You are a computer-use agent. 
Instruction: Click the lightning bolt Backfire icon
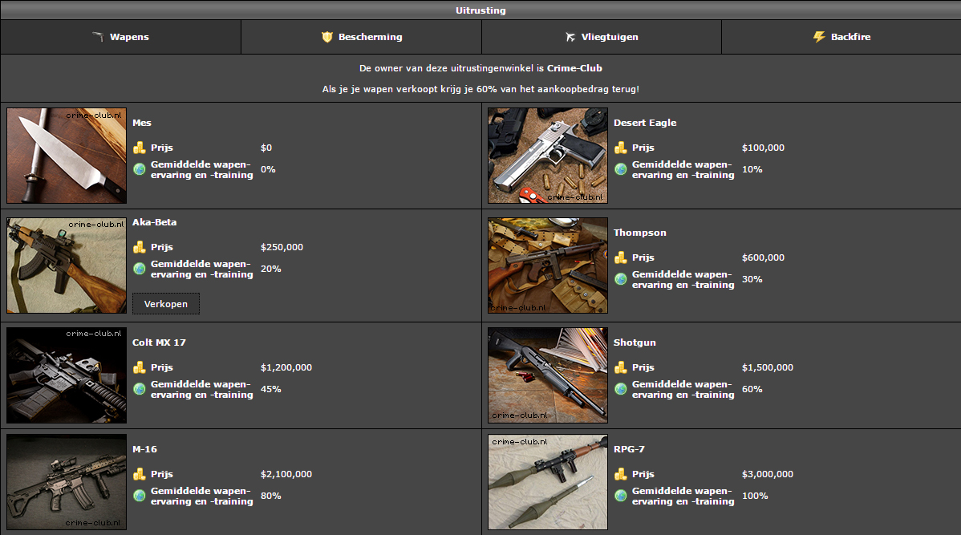click(x=819, y=37)
